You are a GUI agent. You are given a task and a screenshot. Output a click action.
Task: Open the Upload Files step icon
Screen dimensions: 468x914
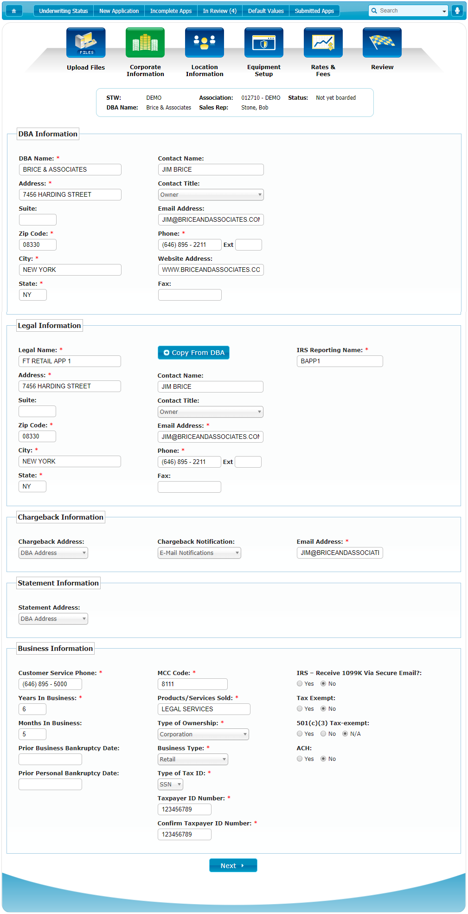point(86,43)
